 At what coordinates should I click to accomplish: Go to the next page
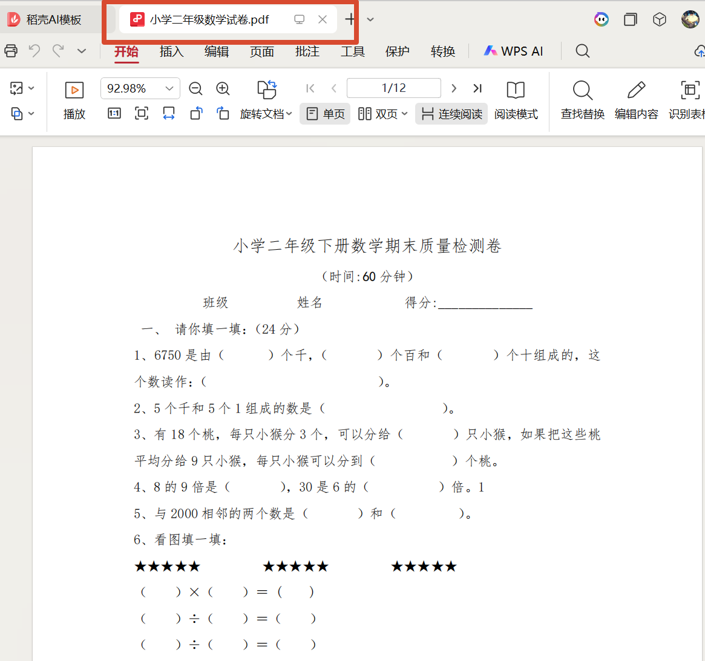[454, 88]
